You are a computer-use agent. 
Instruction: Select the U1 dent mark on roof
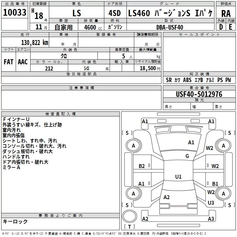[178, 177]
